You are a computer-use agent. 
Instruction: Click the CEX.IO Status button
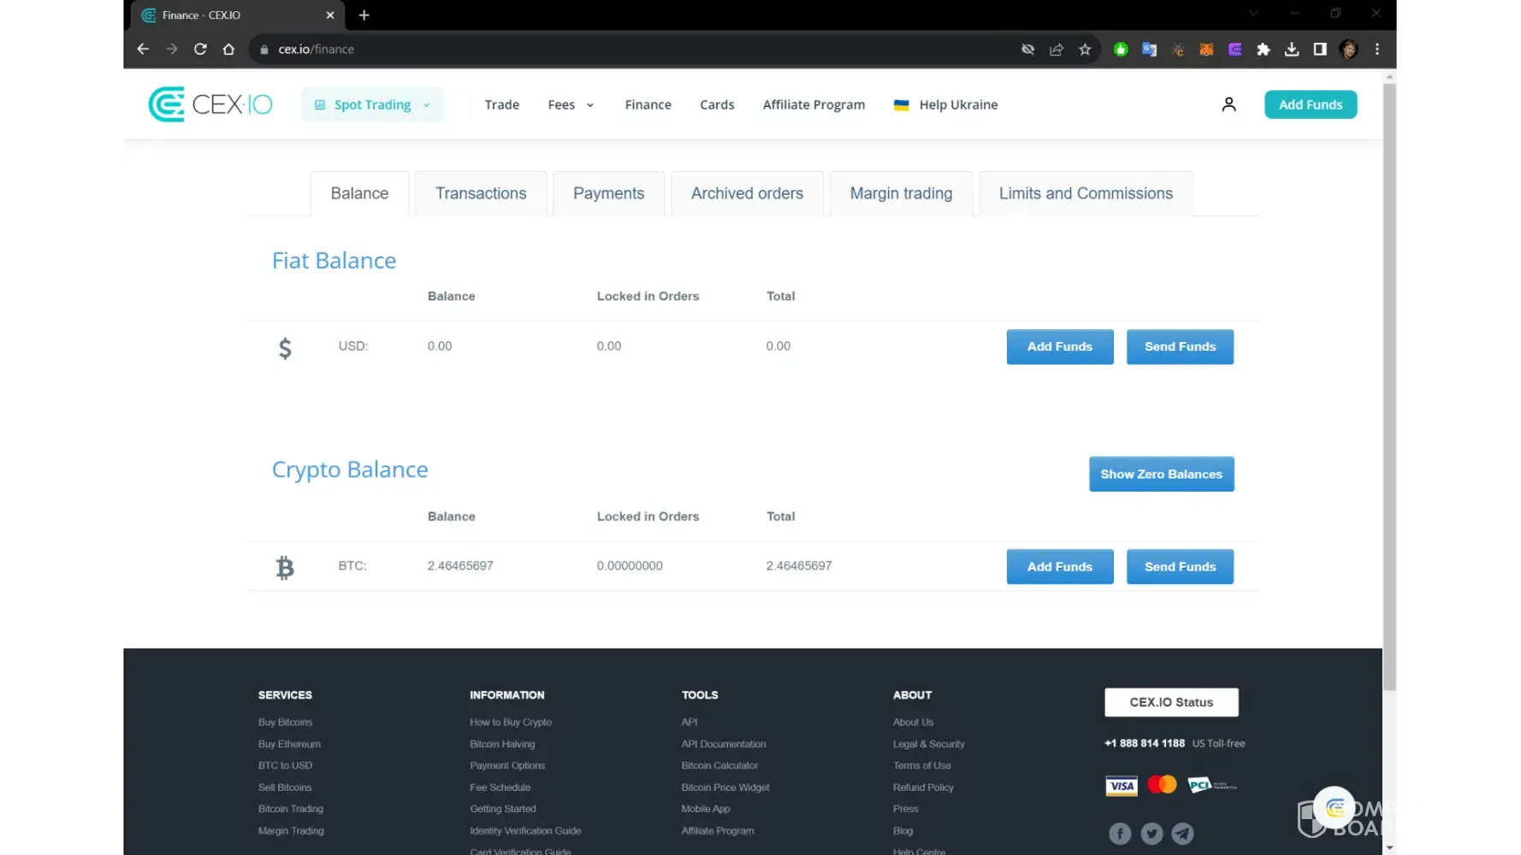point(1171,703)
